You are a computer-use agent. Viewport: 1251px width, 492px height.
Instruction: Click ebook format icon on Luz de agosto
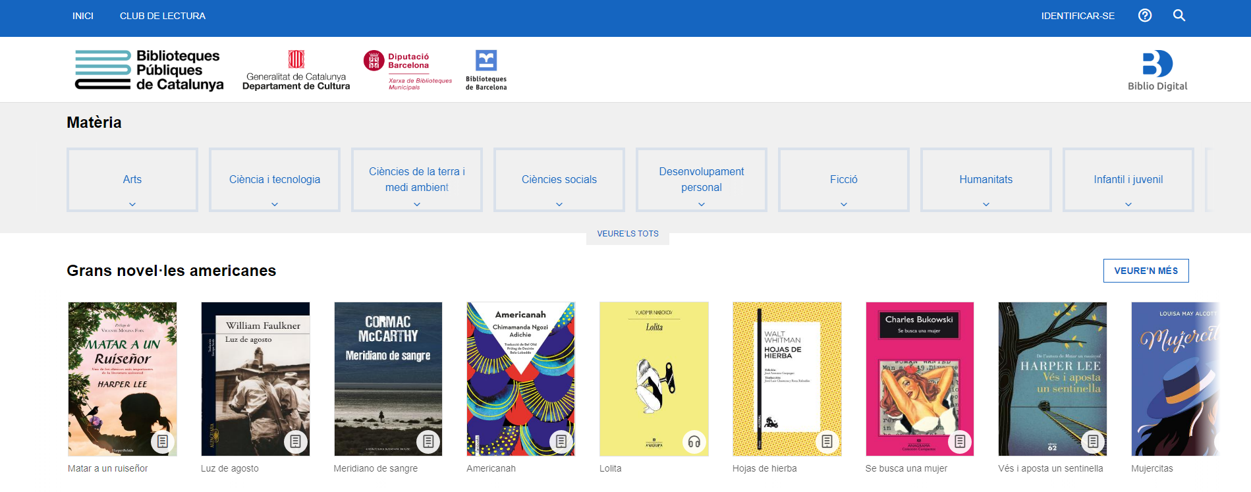pyautogui.click(x=296, y=441)
